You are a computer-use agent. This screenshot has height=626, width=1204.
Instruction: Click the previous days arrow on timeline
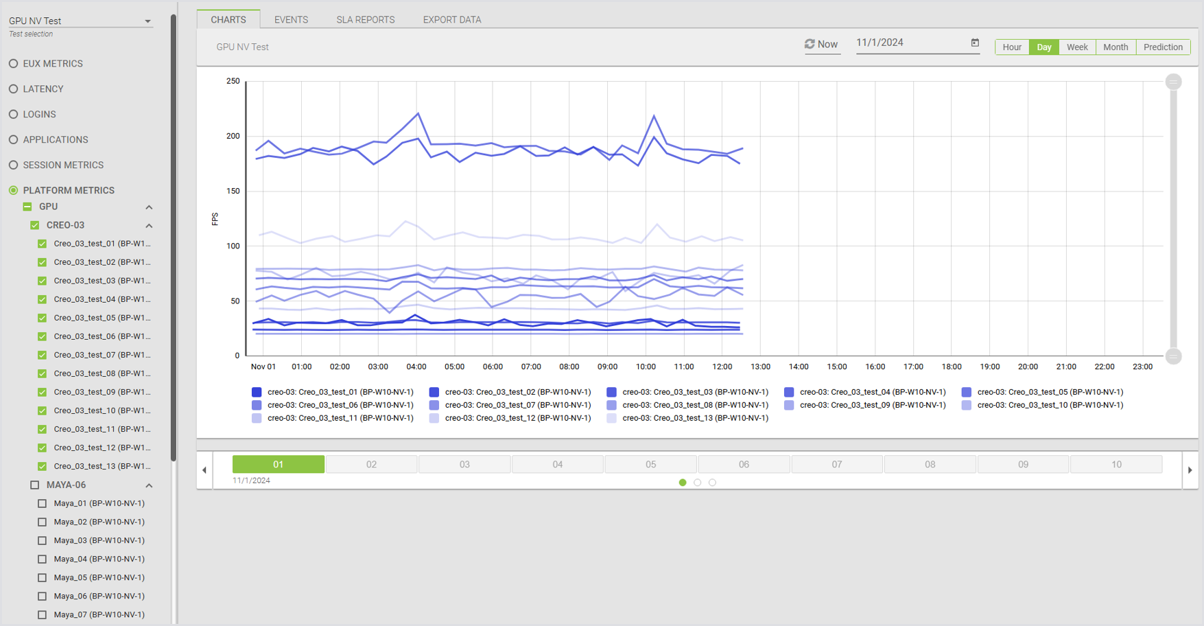204,470
